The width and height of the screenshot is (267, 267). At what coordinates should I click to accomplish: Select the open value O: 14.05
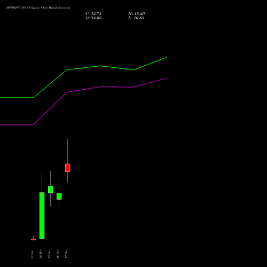(93, 18)
